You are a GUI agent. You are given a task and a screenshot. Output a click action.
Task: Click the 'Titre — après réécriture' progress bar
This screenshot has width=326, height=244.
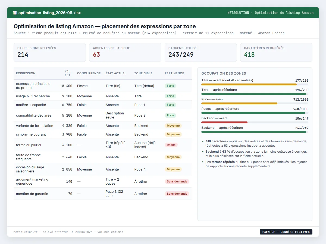tap(255, 94)
